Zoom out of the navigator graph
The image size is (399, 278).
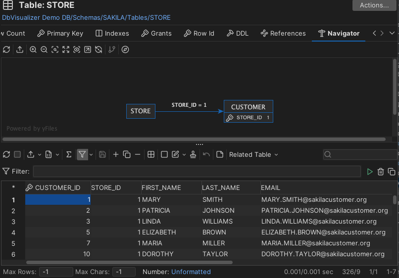(x=44, y=49)
